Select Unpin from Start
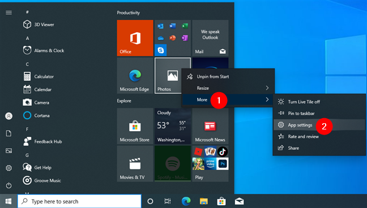367x208 pixels. pyautogui.click(x=228, y=77)
